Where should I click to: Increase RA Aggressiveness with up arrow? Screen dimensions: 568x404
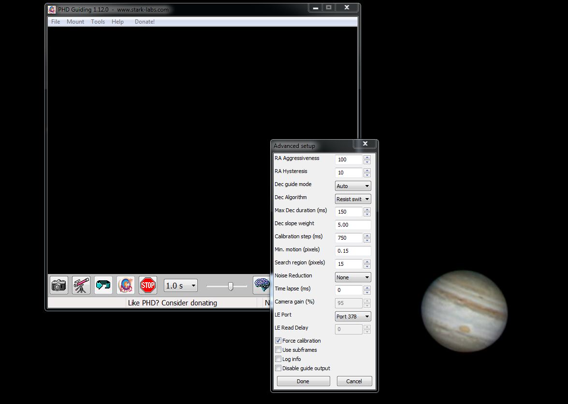click(367, 158)
